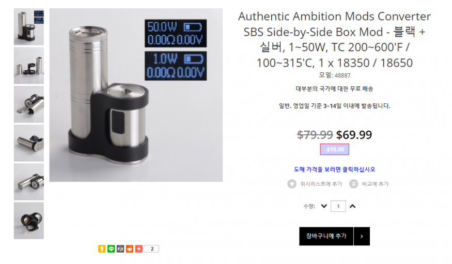
Task: Select first thumbnail with screen readouts
Action: pos(29,27)
